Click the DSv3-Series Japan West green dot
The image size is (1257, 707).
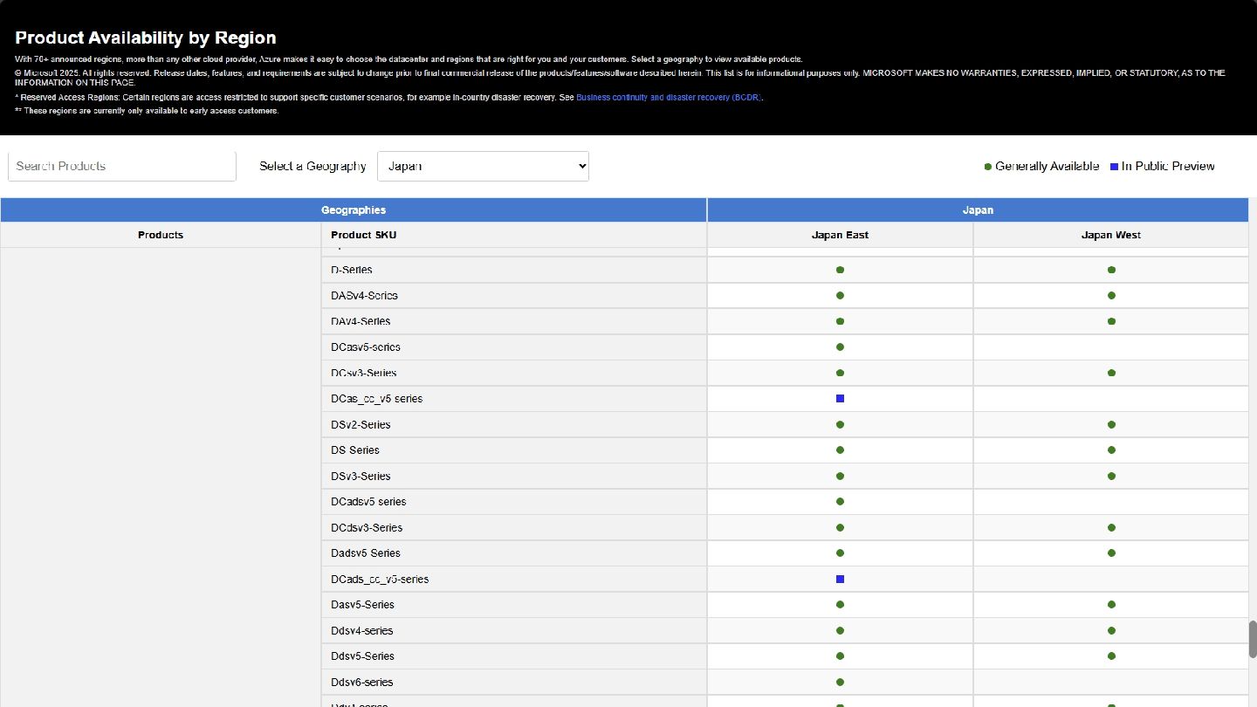click(x=1111, y=477)
